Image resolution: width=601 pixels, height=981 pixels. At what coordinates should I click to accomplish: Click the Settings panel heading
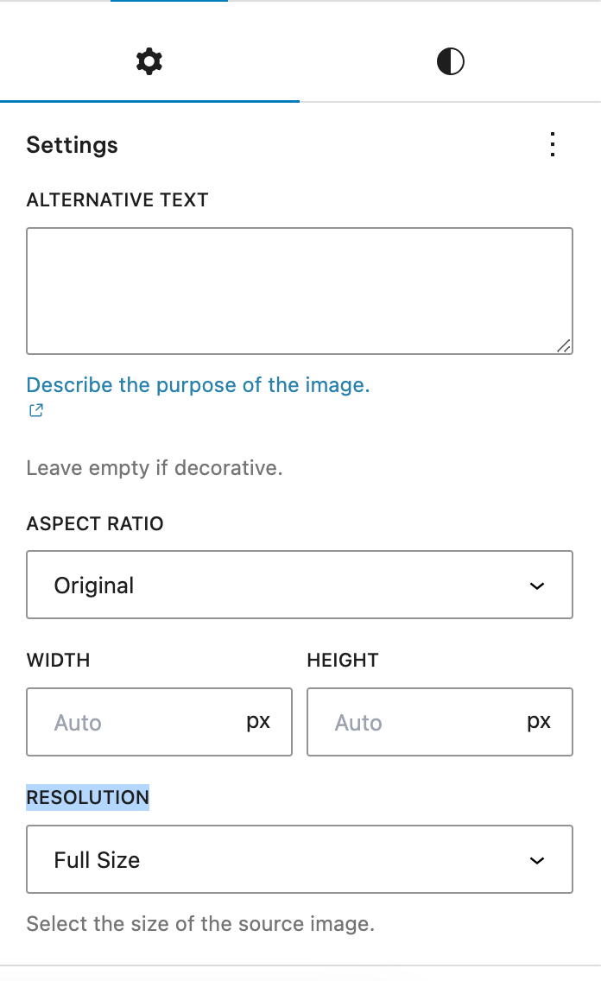click(x=72, y=145)
